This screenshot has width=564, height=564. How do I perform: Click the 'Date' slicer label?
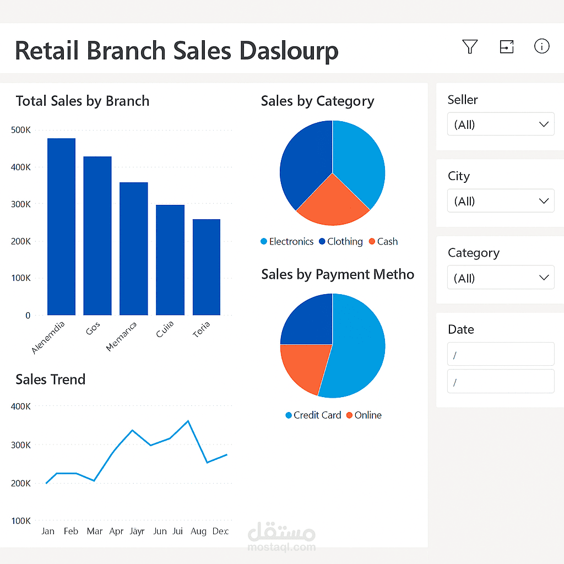pos(461,329)
